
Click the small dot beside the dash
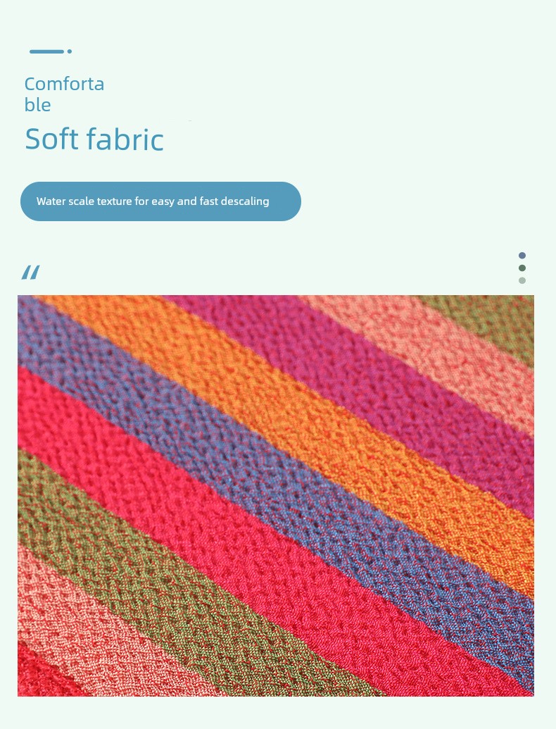[x=70, y=51]
